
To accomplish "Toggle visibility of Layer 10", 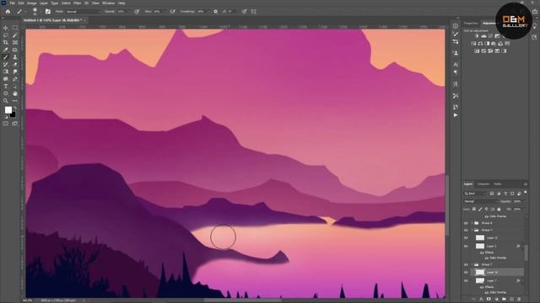I will pyautogui.click(x=466, y=237).
